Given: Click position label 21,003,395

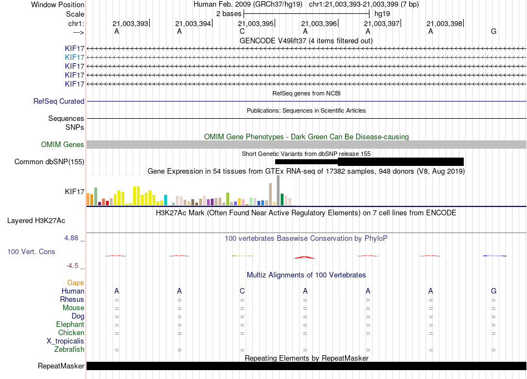Looking at the screenshot, I should pos(256,23).
